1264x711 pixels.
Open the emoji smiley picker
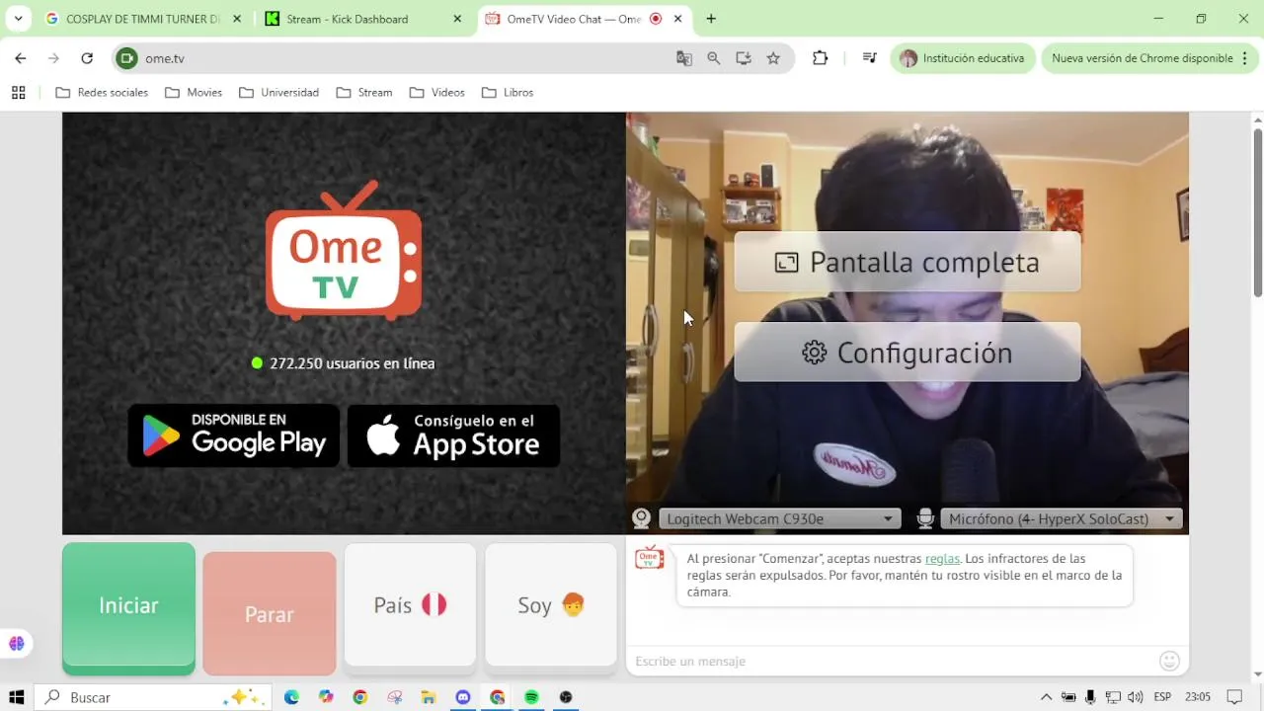point(1169,661)
